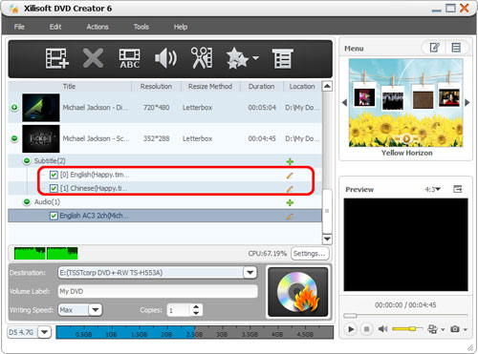Click the edit menu pencil icon
478x354 pixels.
tap(435, 48)
